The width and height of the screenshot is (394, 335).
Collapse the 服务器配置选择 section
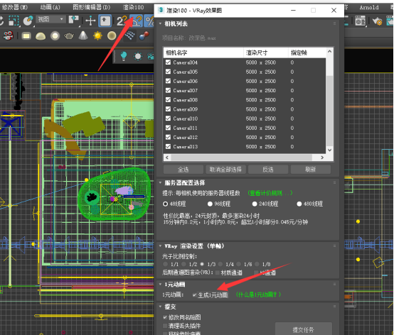tap(160, 183)
